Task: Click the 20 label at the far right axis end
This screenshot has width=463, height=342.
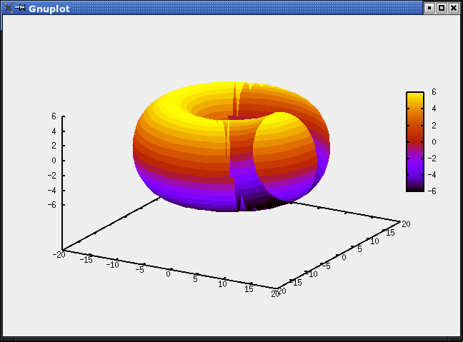Action: [406, 224]
